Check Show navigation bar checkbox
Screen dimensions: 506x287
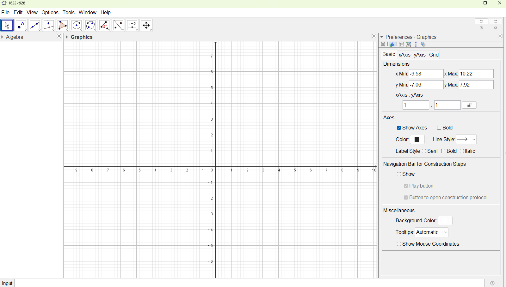point(399,174)
